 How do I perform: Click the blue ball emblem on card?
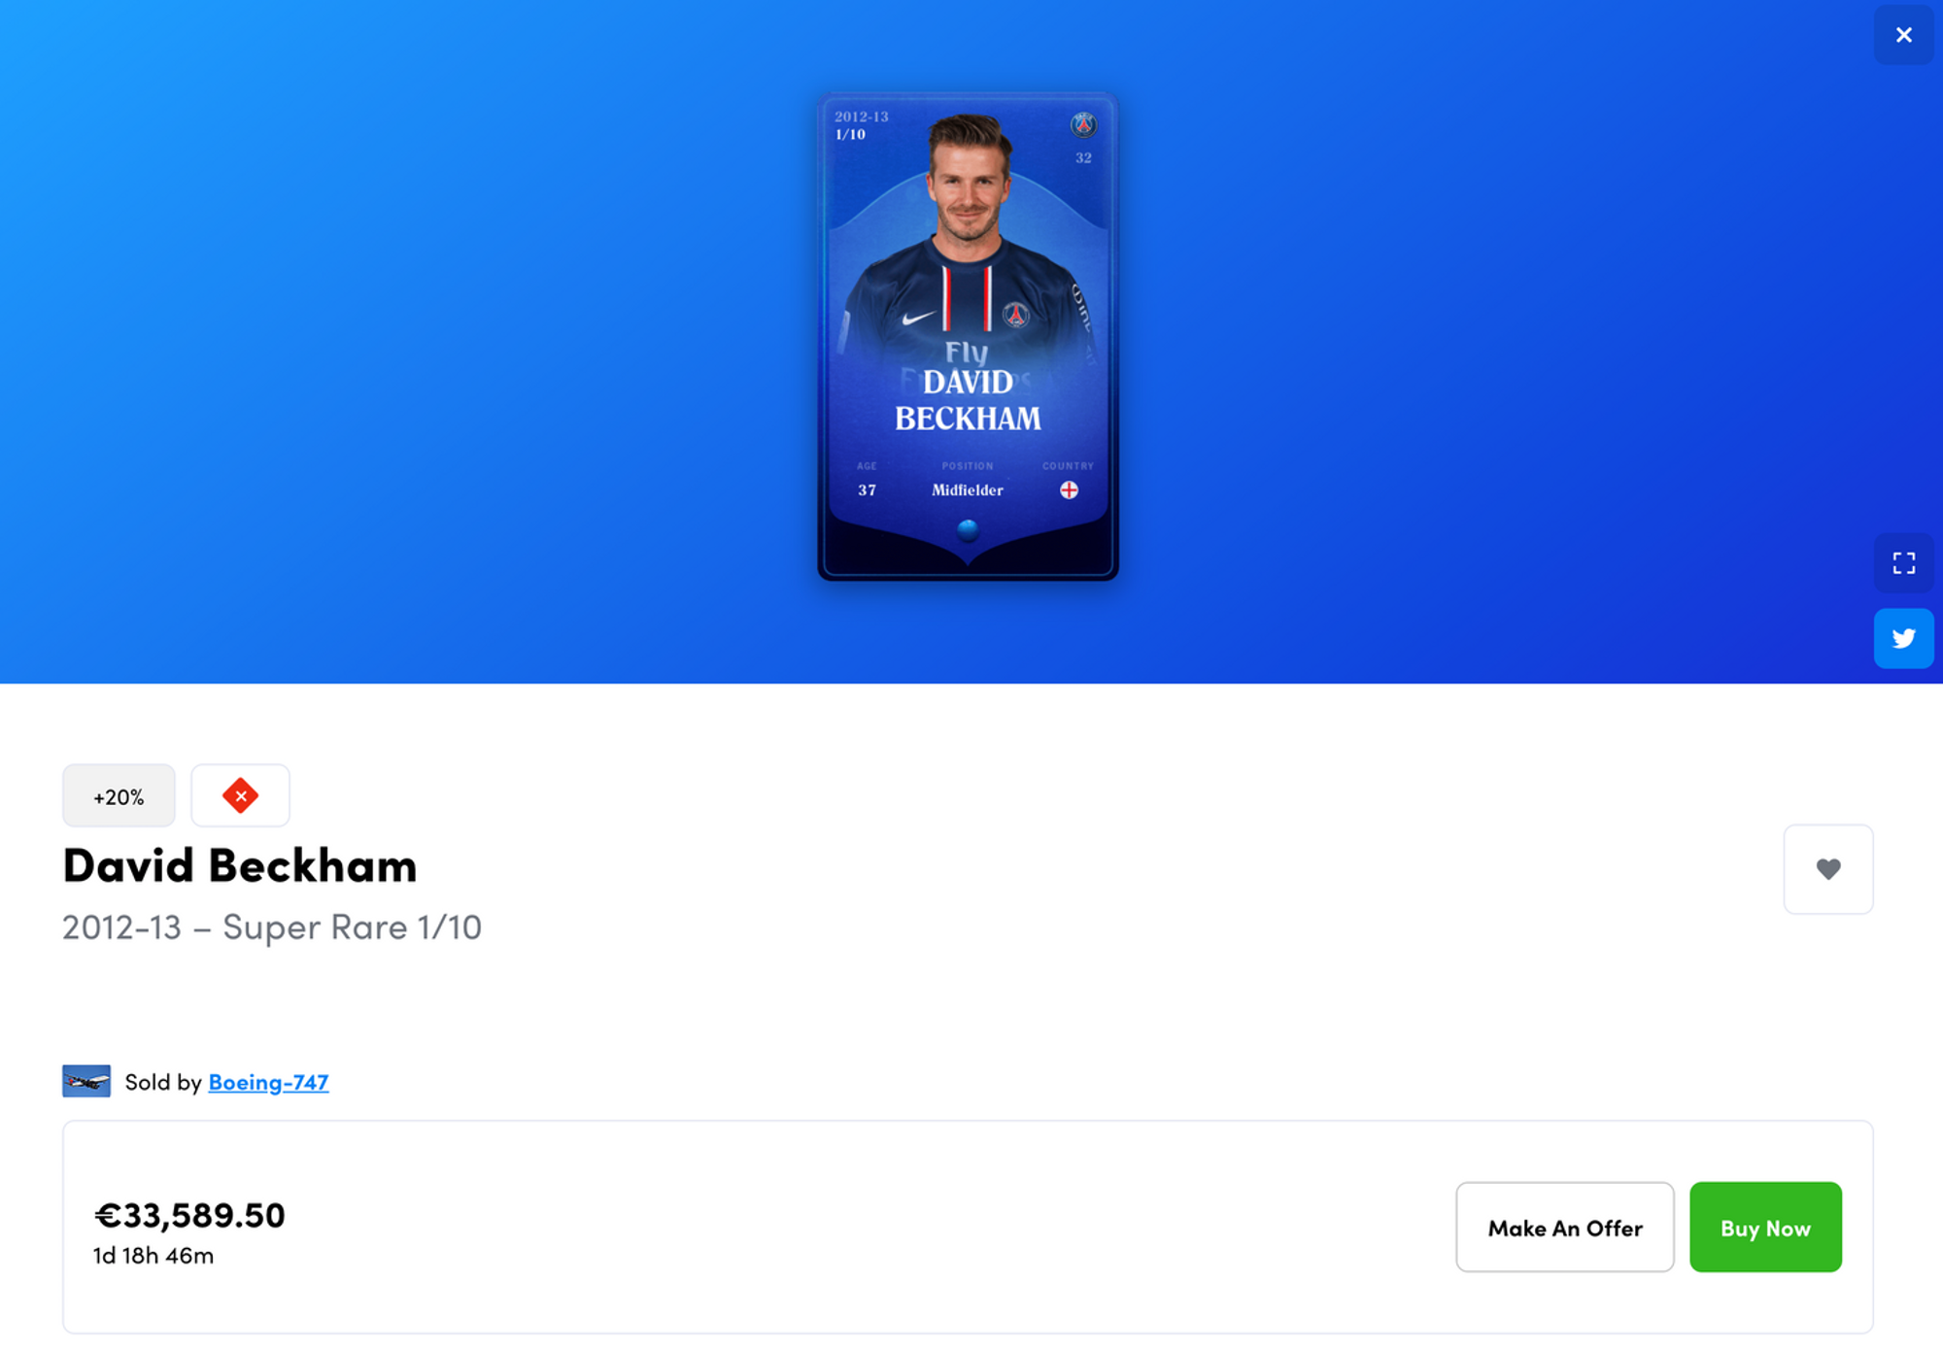click(x=968, y=529)
